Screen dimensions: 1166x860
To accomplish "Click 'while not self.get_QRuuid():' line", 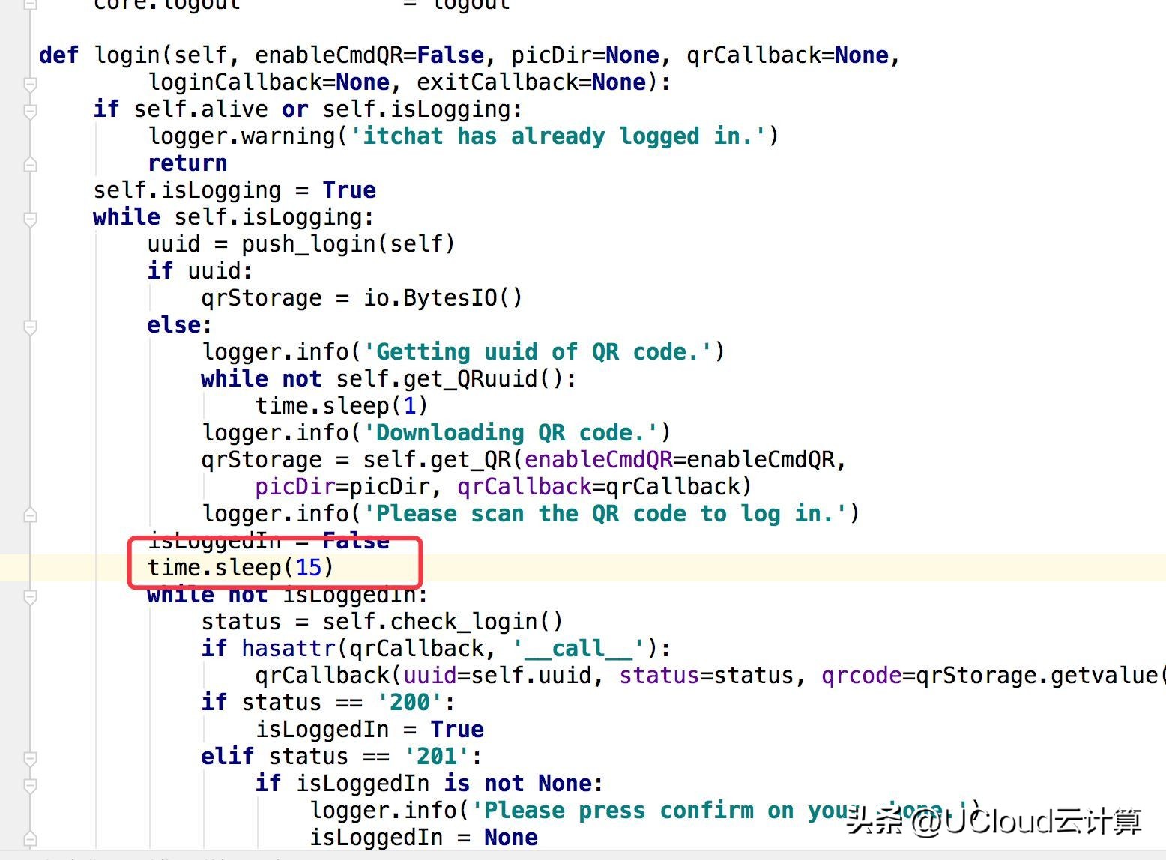I will (x=389, y=379).
